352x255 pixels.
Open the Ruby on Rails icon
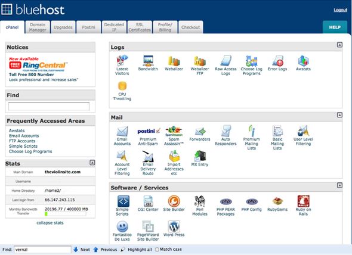(303, 201)
